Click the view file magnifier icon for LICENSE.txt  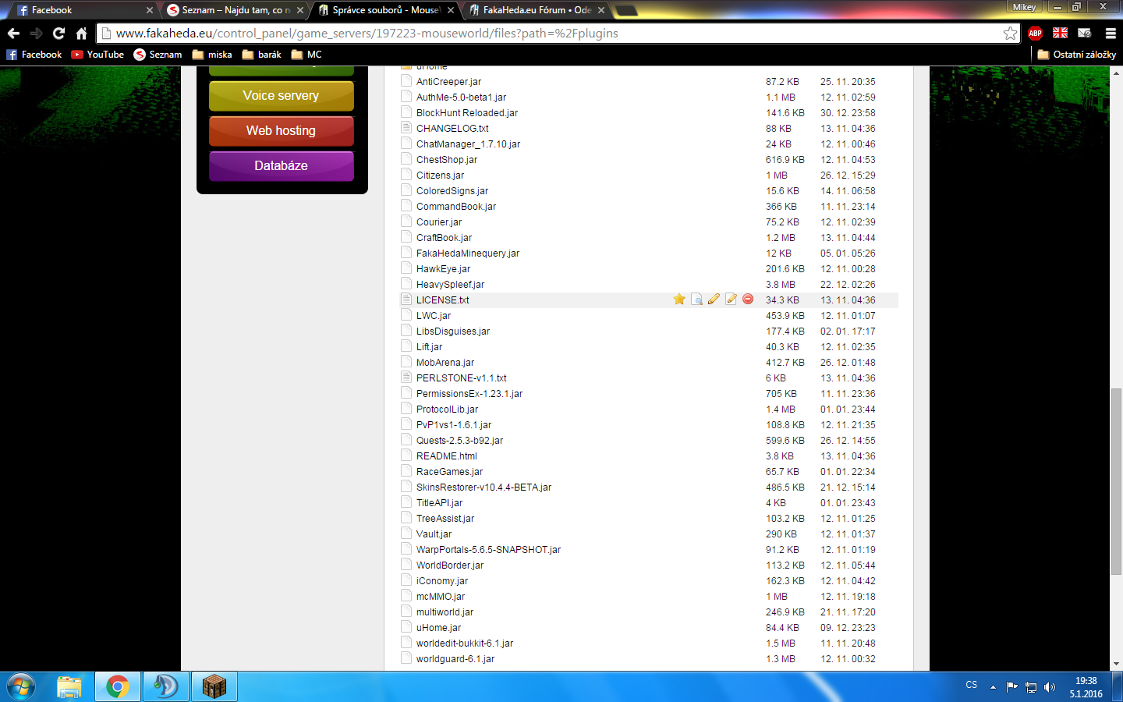coord(696,300)
